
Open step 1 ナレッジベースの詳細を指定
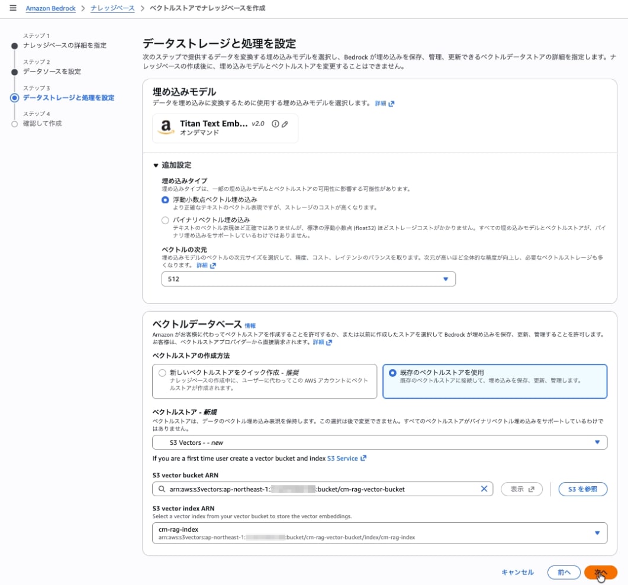[65, 45]
